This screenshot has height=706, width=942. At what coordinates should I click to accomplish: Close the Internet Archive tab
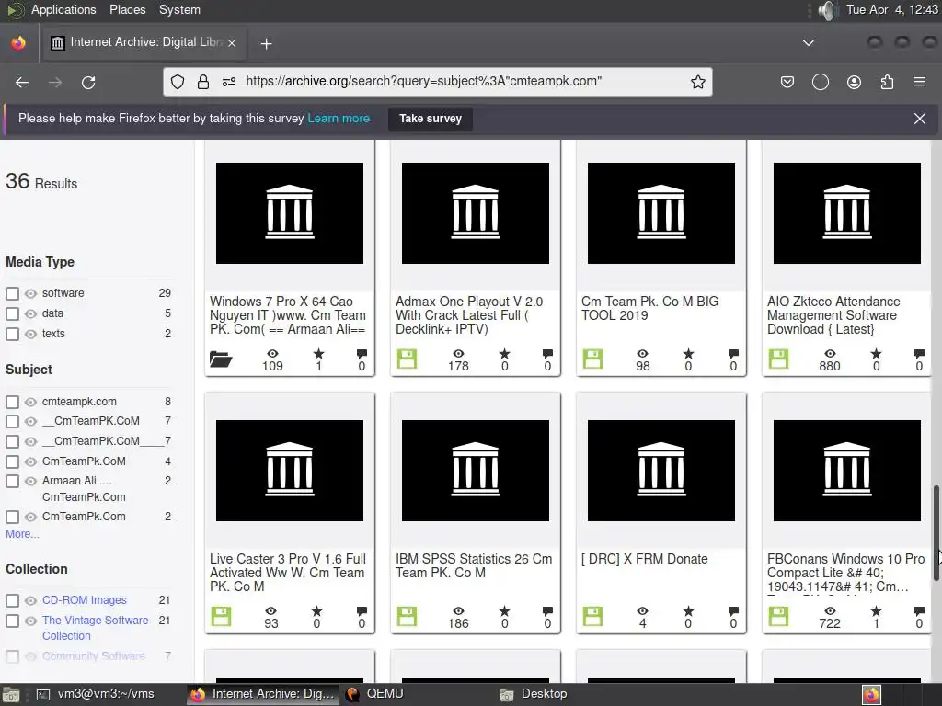click(x=232, y=42)
